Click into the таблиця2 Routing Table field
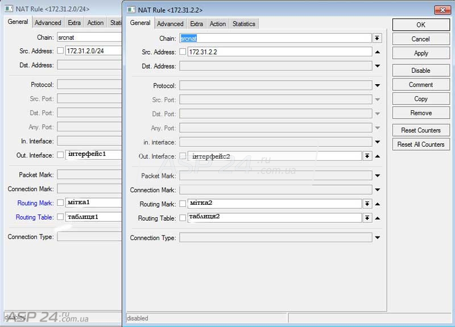Viewport: 455px width, 327px height. pos(274,218)
